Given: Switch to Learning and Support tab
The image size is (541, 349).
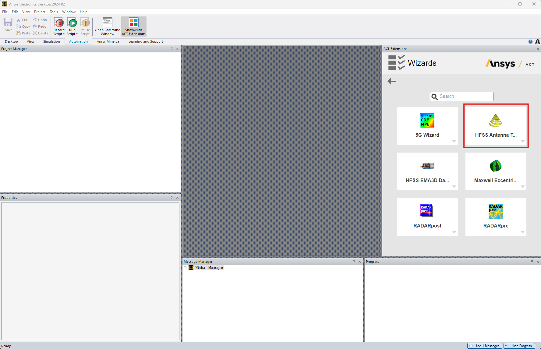Looking at the screenshot, I should pos(146,41).
